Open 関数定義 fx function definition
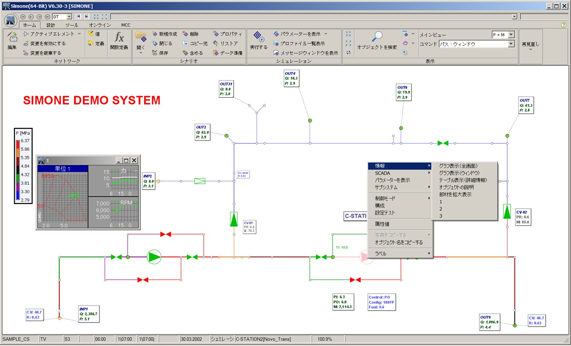 point(119,41)
